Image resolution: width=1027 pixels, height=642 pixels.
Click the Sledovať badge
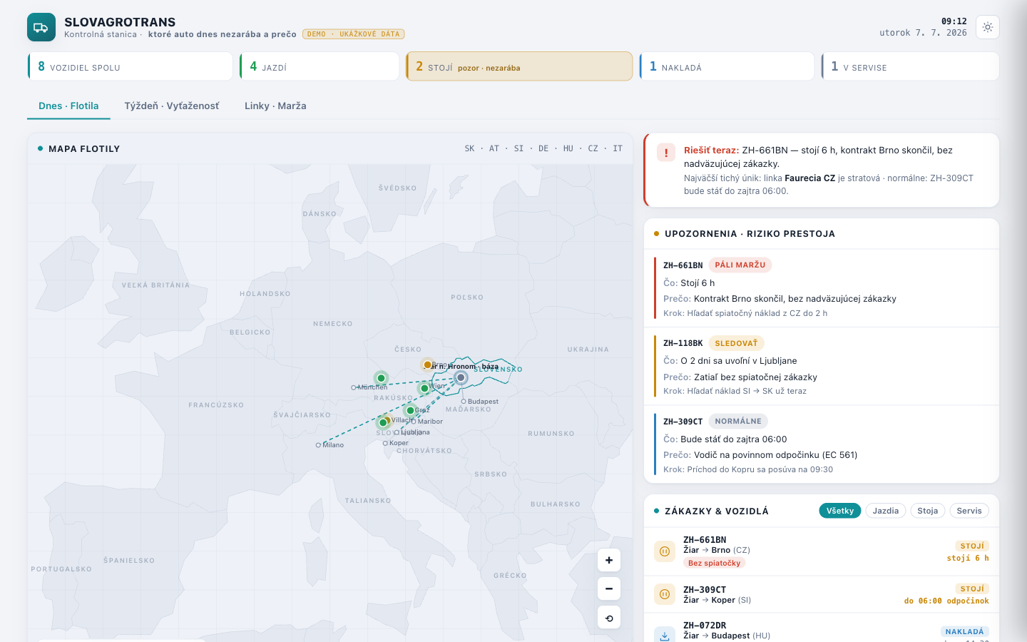tap(736, 343)
